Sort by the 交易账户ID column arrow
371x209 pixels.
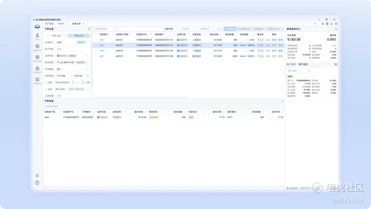pos(151,34)
